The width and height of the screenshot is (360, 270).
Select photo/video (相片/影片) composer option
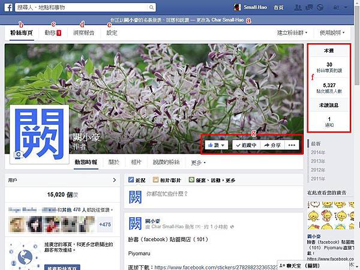click(x=167, y=180)
